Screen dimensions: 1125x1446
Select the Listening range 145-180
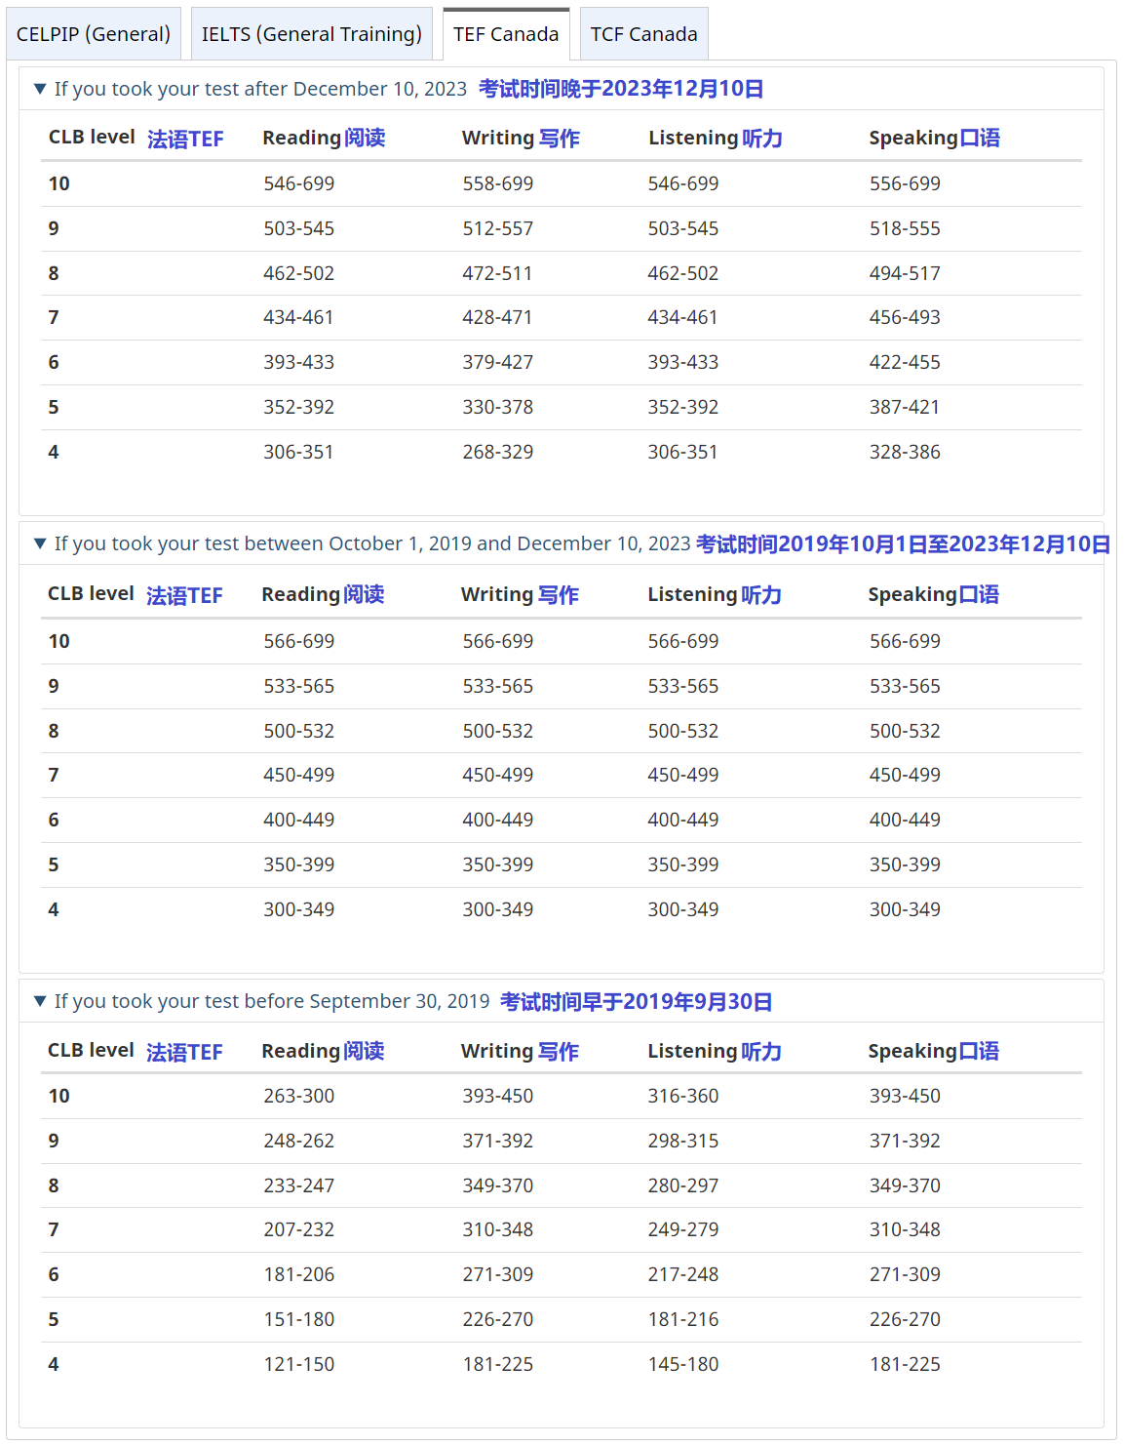tap(682, 1364)
